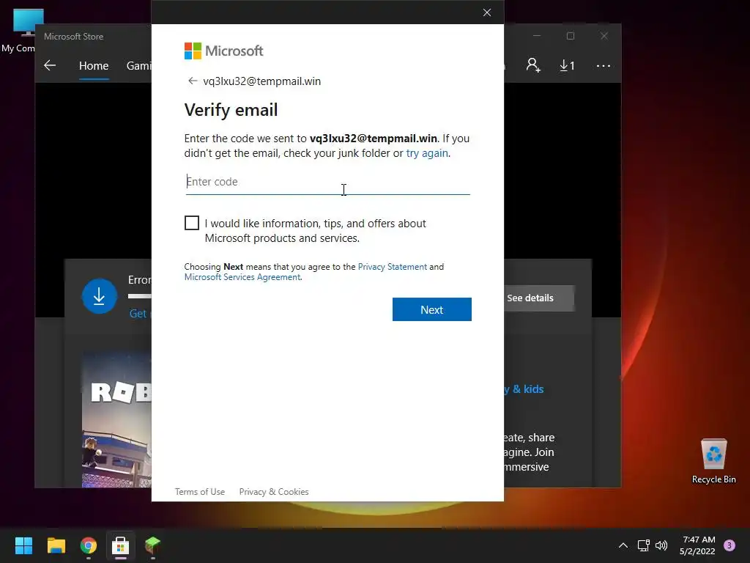The width and height of the screenshot is (750, 563).
Task: Maximize the Microsoft Store window
Action: pyautogui.click(x=570, y=36)
